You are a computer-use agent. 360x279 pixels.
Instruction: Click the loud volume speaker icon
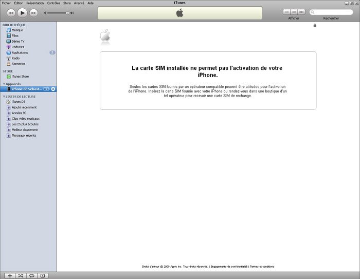pos(72,13)
